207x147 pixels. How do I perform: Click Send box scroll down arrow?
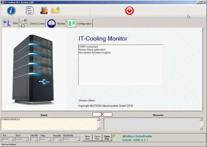pyautogui.click(x=98, y=128)
